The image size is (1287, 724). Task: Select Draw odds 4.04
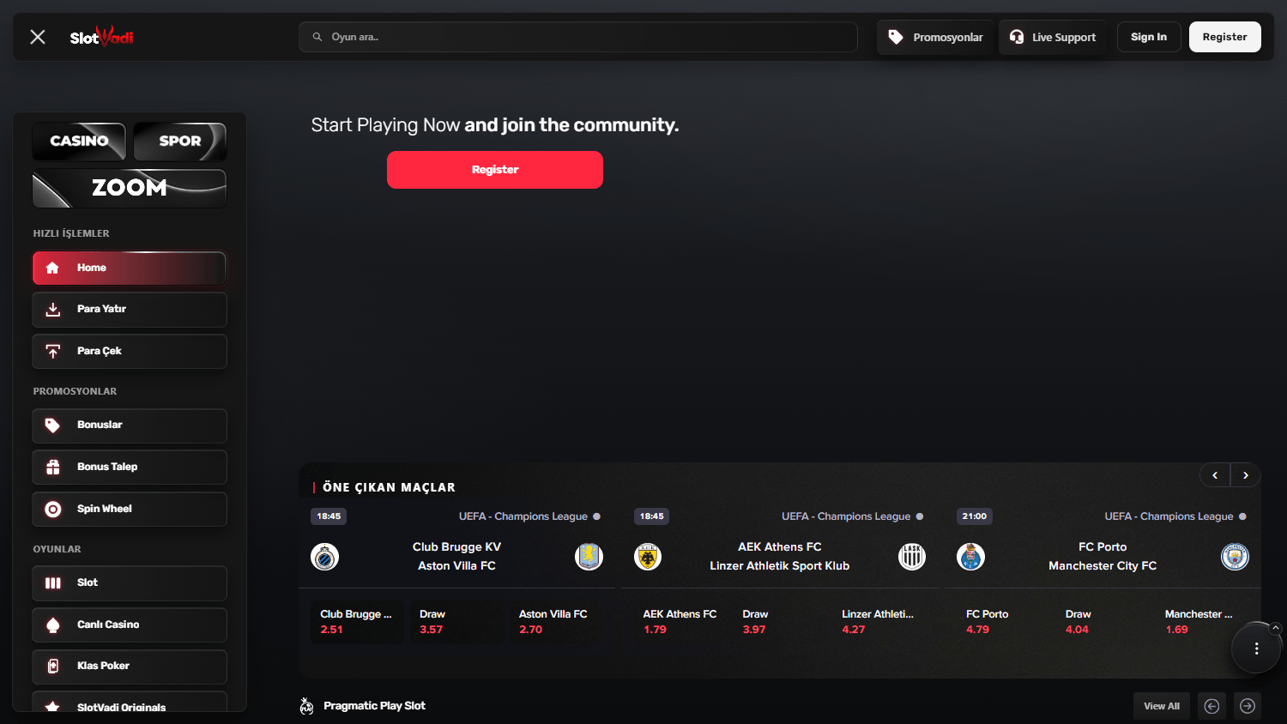point(1103,622)
